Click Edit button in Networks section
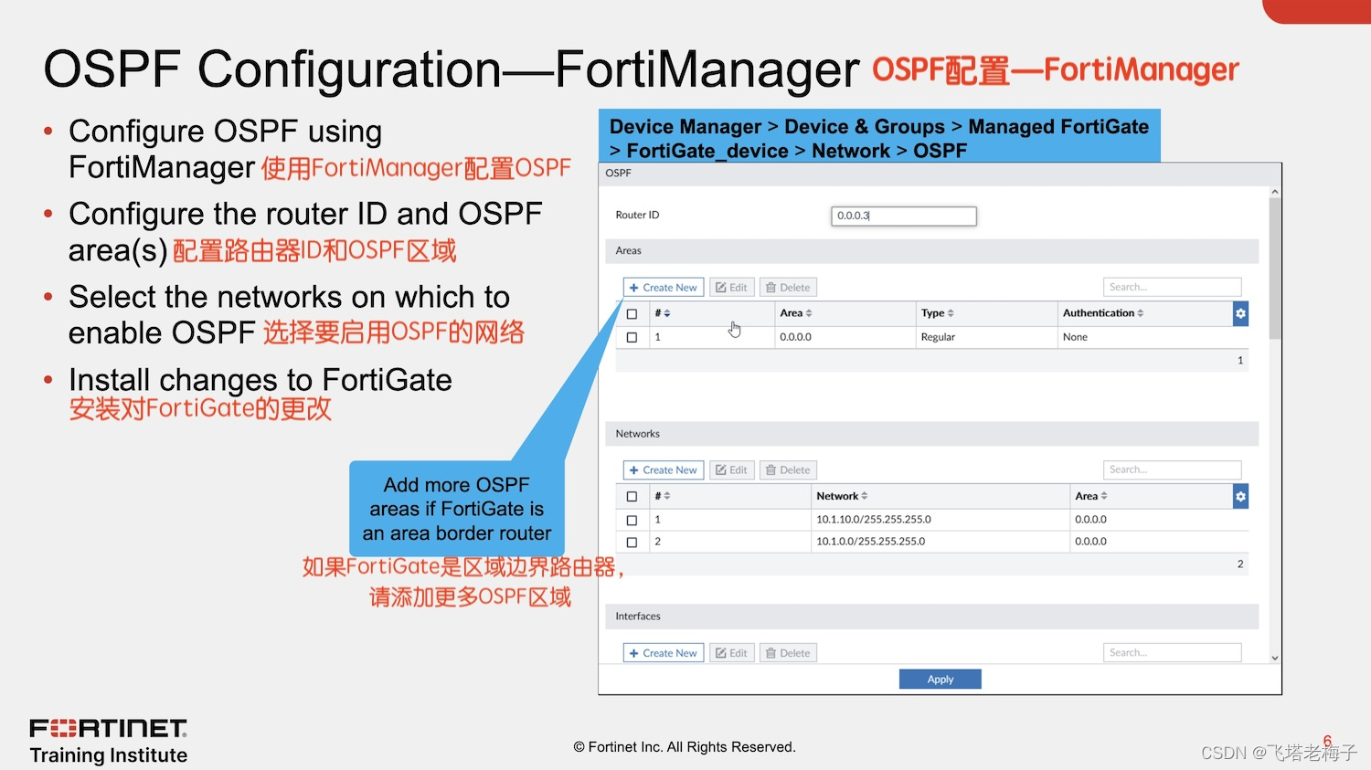The width and height of the screenshot is (1371, 770). (731, 470)
